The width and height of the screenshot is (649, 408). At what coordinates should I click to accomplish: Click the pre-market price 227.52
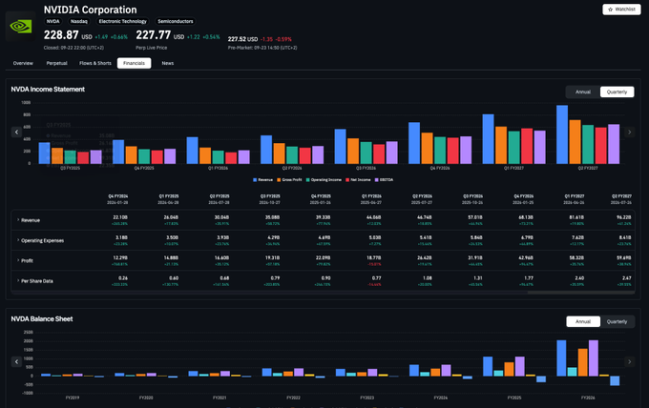(237, 39)
